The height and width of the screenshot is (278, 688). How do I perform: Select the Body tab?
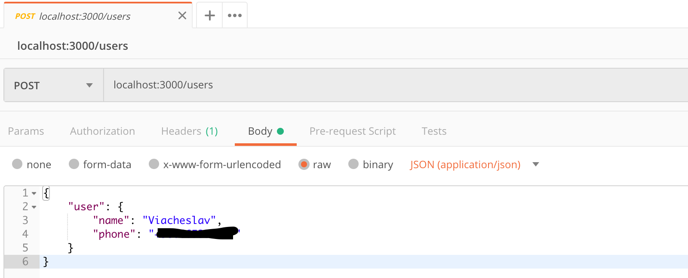(x=266, y=131)
